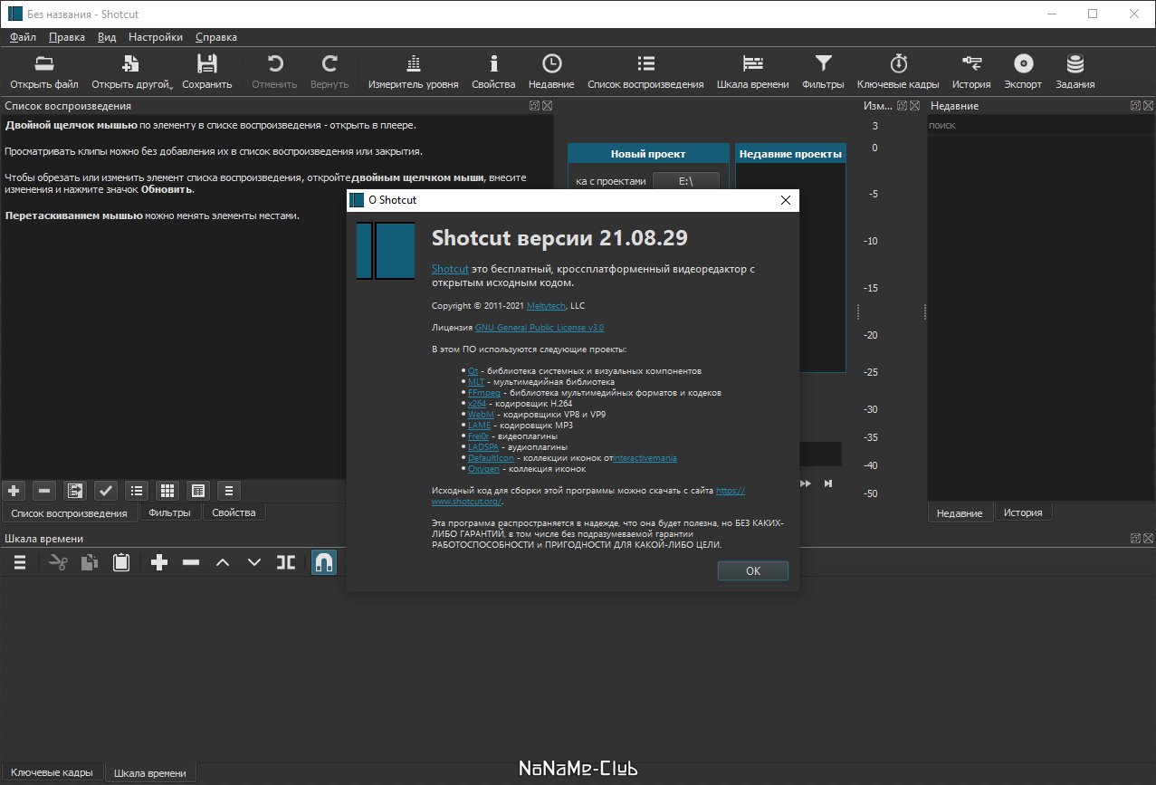Select 'Недавние' tab under the recent panel
The image size is (1156, 785).
[960, 513]
